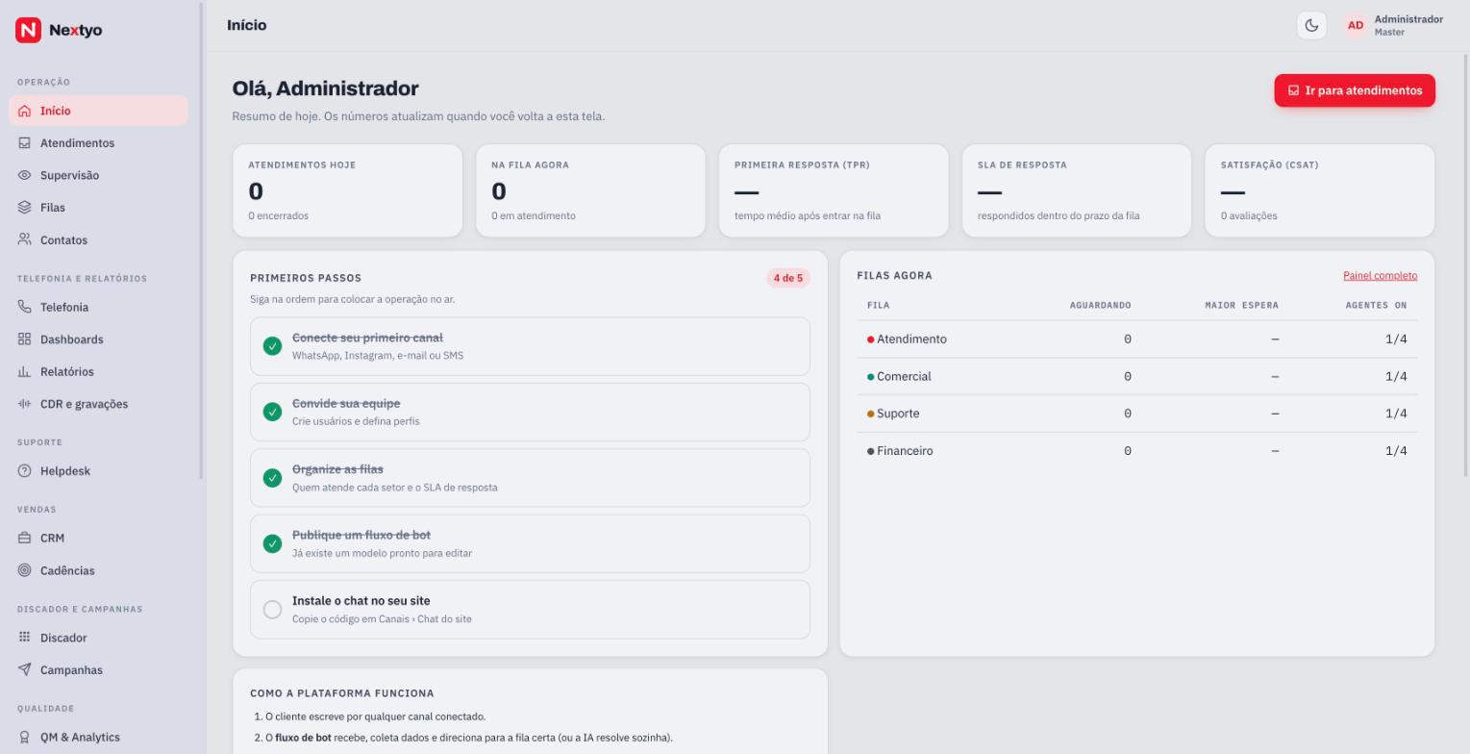Image resolution: width=1470 pixels, height=754 pixels.
Task: Open the Painel completo link
Action: coord(1380,275)
